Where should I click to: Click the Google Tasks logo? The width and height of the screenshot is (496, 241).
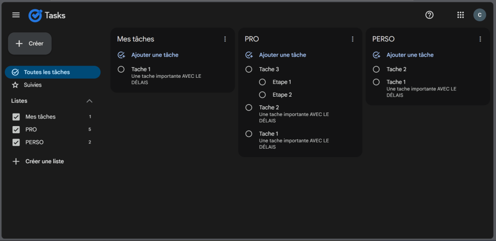coord(35,15)
